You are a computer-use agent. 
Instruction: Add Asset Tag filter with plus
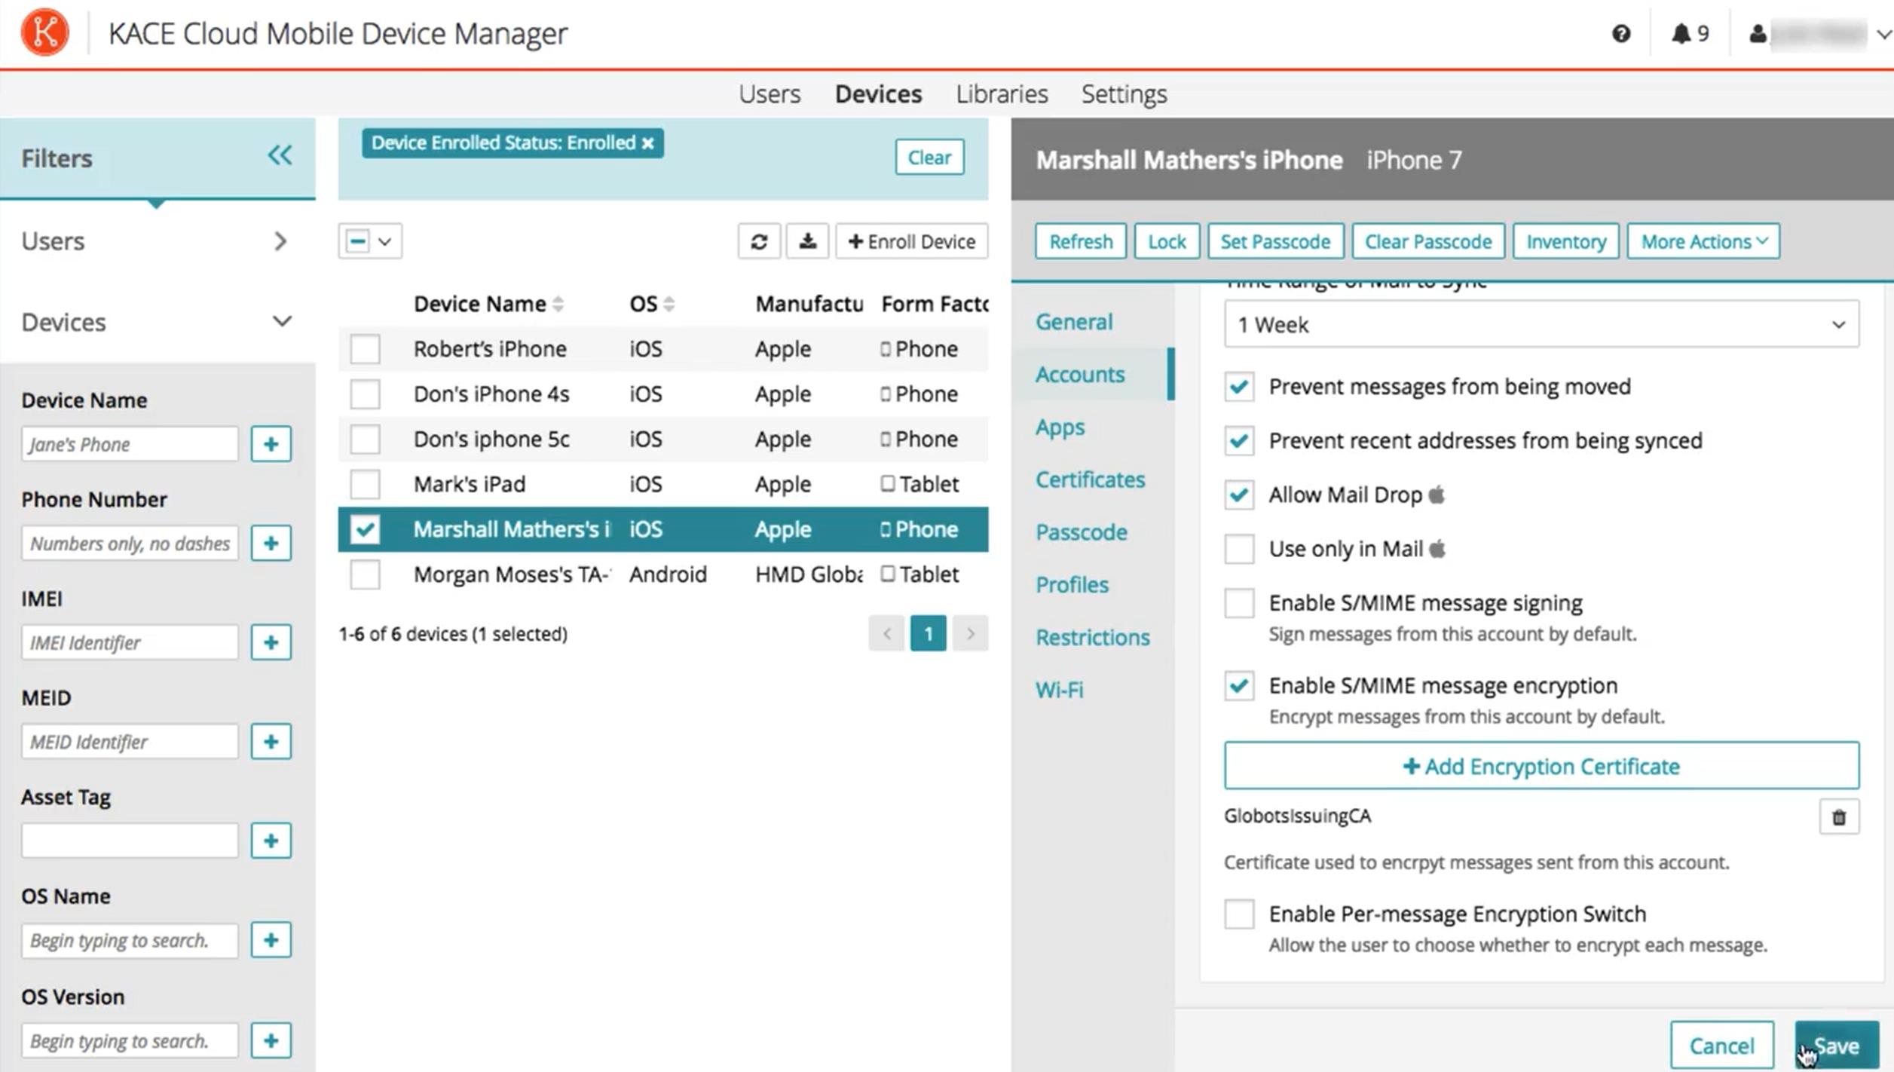(x=271, y=841)
